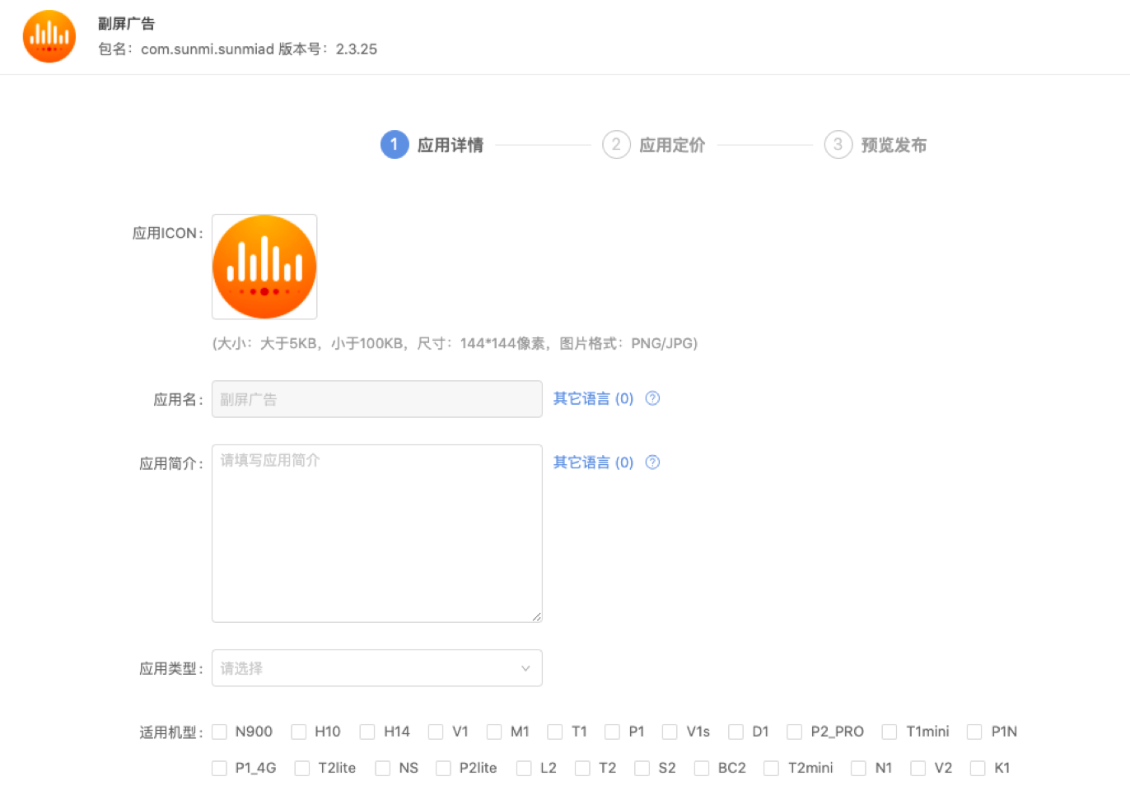
Task: Click resize handle of 应用简介 text area
Action: click(x=536, y=616)
